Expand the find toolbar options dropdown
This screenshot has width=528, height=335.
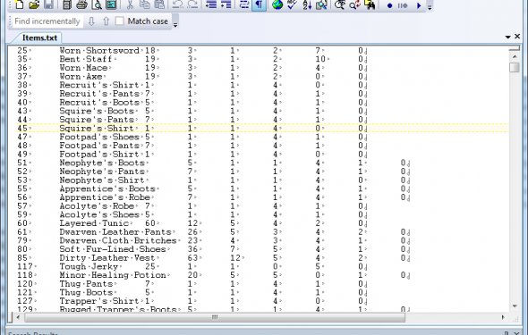tap(175, 22)
